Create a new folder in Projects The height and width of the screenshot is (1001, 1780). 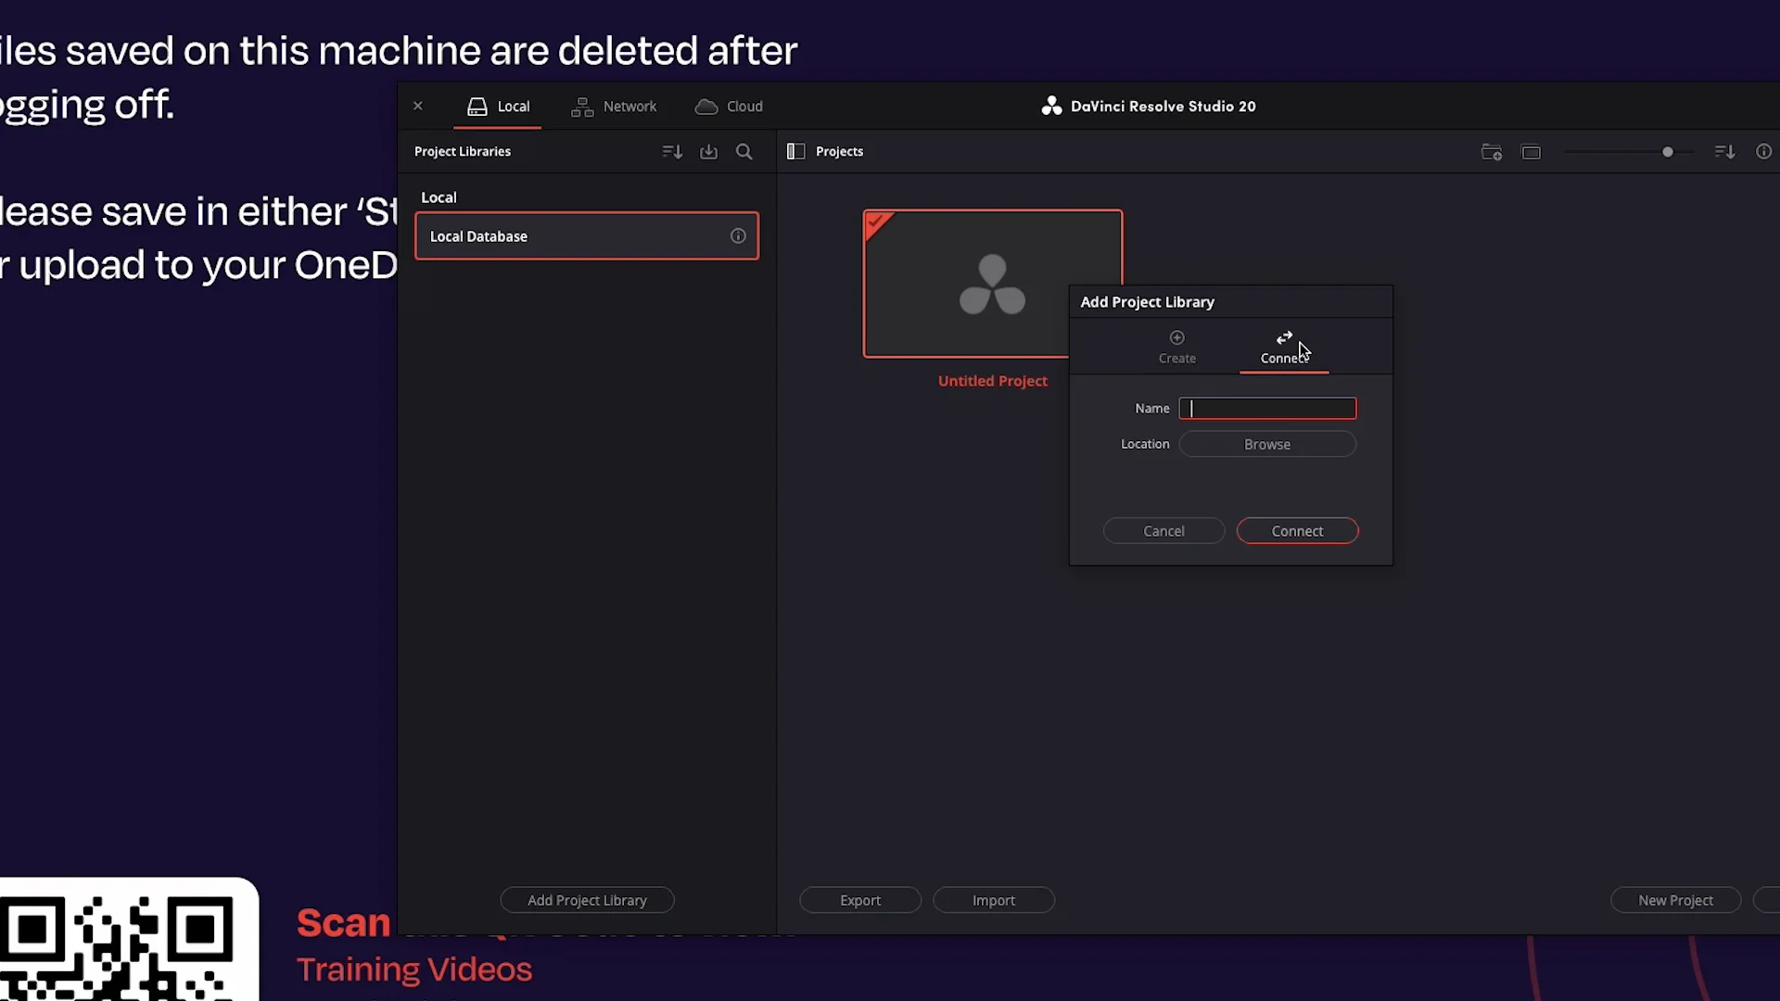(1492, 152)
